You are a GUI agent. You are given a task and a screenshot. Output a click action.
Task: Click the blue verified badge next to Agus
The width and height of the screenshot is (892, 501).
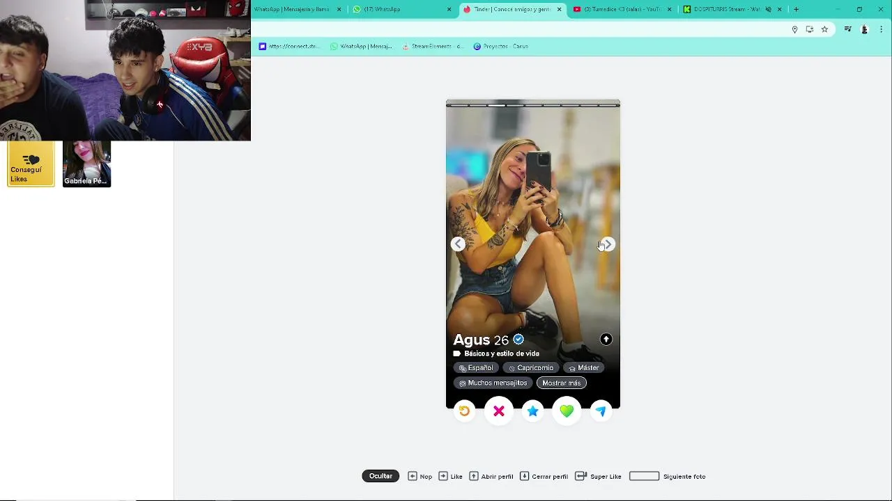tap(518, 340)
